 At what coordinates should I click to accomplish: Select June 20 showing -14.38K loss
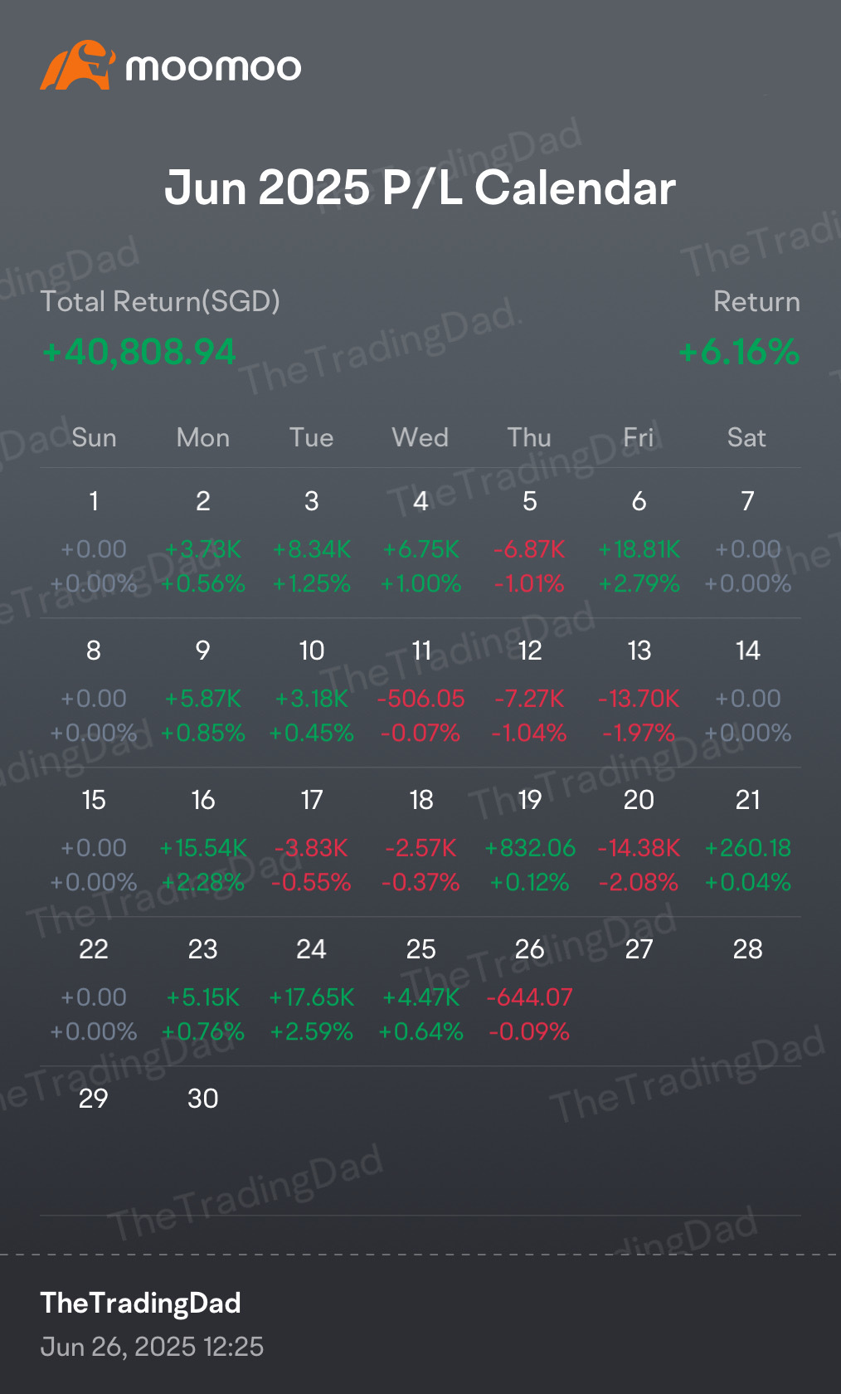[x=639, y=841]
